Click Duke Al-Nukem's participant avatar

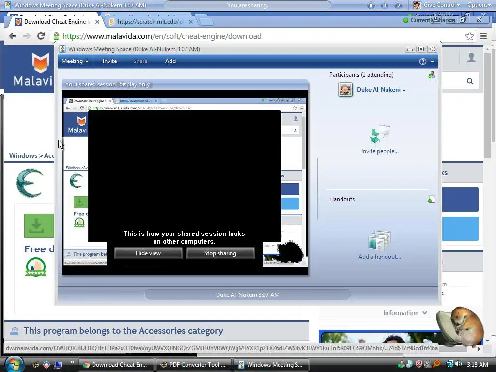click(x=345, y=90)
